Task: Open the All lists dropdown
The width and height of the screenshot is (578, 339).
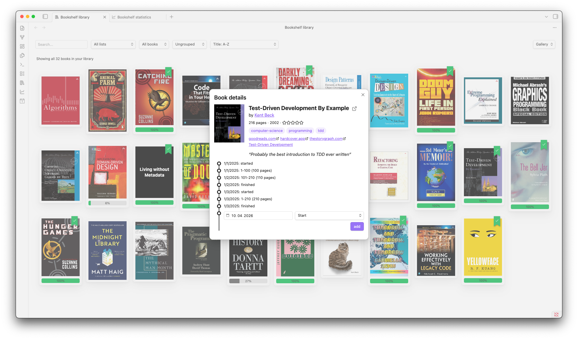Action: pos(113,44)
